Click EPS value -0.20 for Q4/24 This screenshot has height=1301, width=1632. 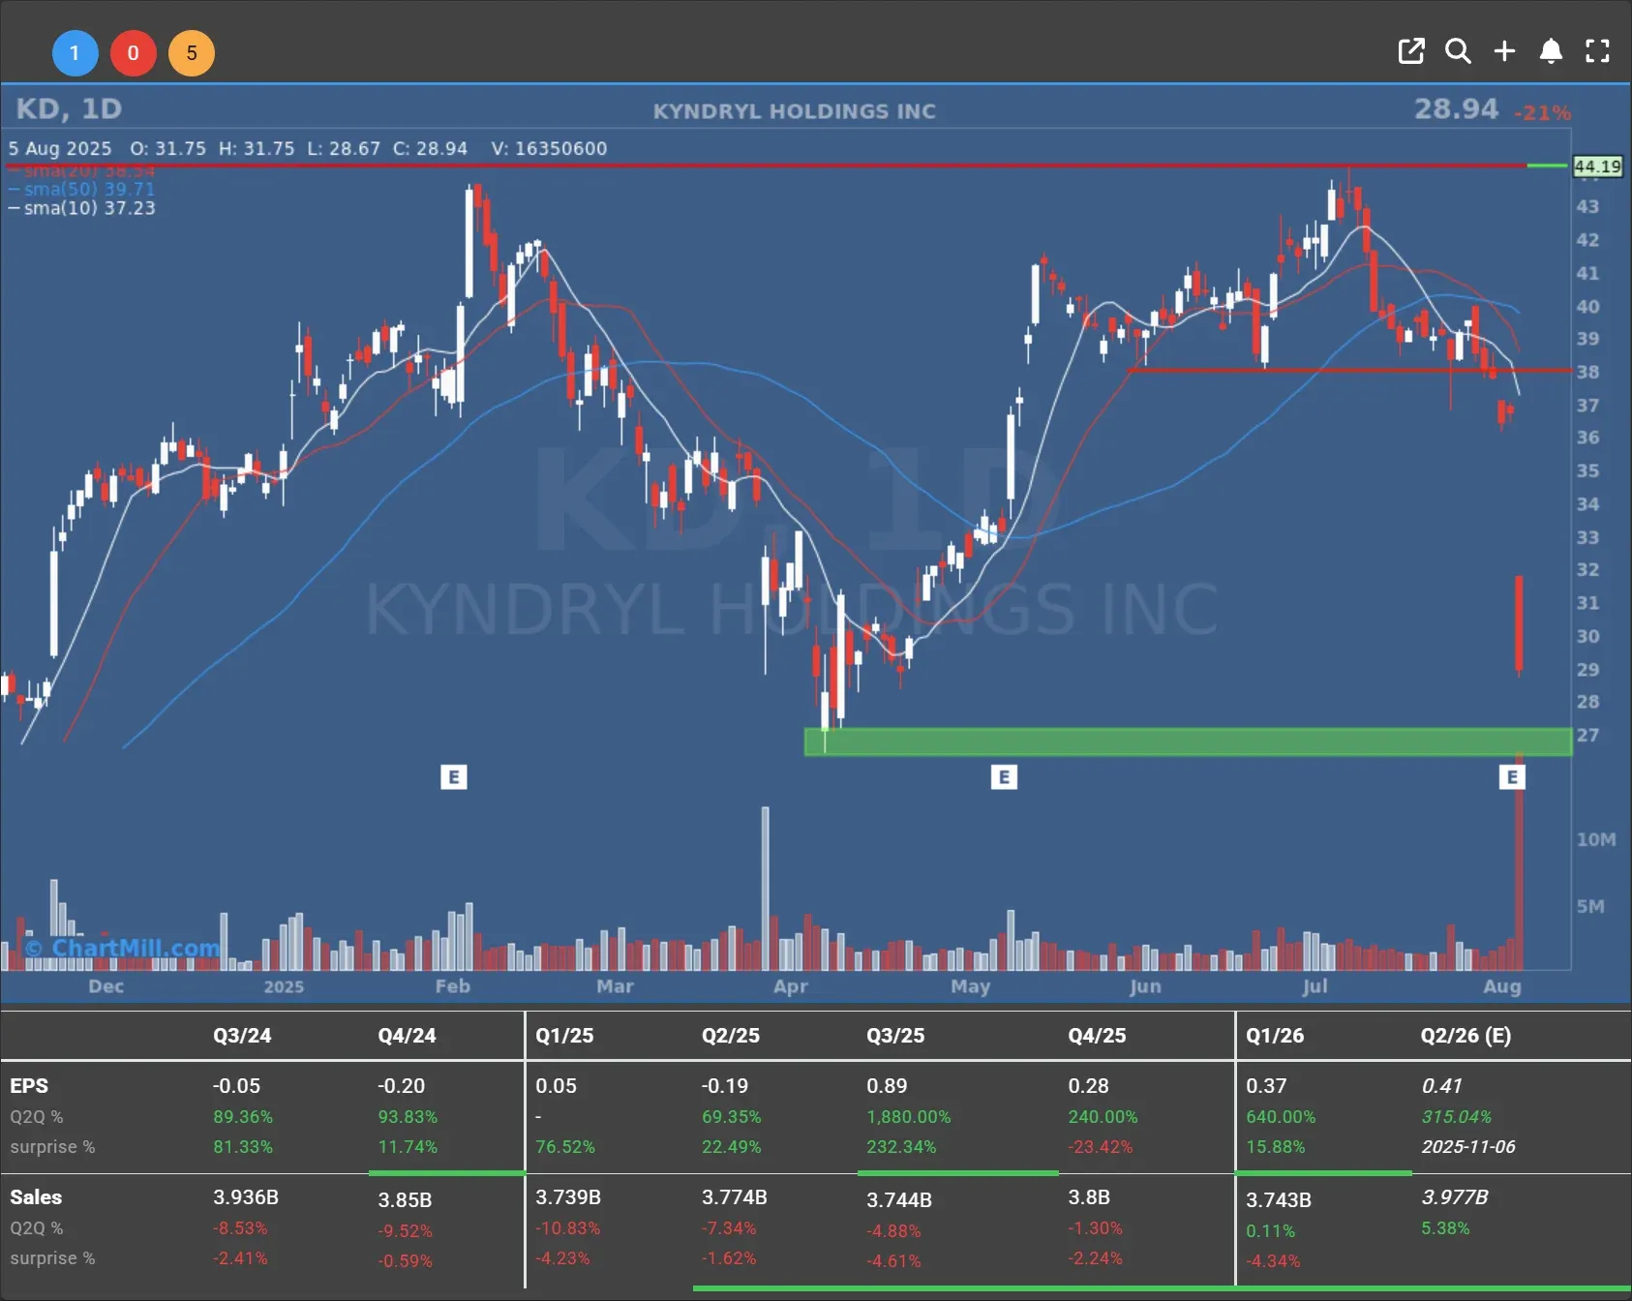pos(402,1086)
